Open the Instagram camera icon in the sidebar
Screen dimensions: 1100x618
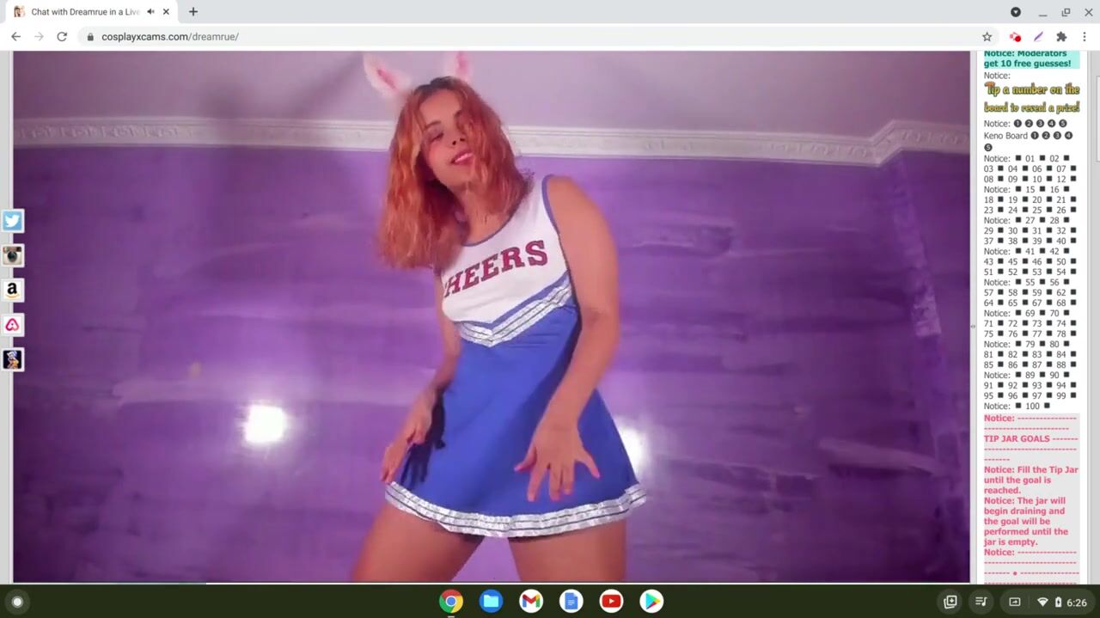click(12, 255)
